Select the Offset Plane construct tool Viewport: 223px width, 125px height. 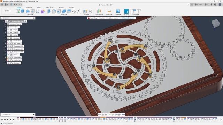click(x=99, y=11)
